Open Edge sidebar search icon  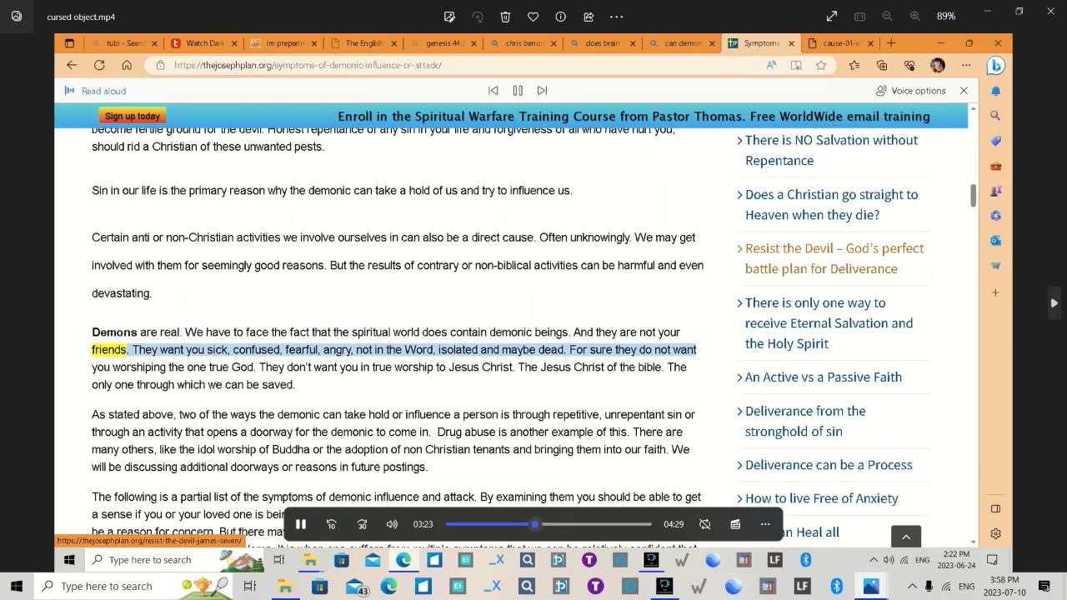[x=995, y=116]
